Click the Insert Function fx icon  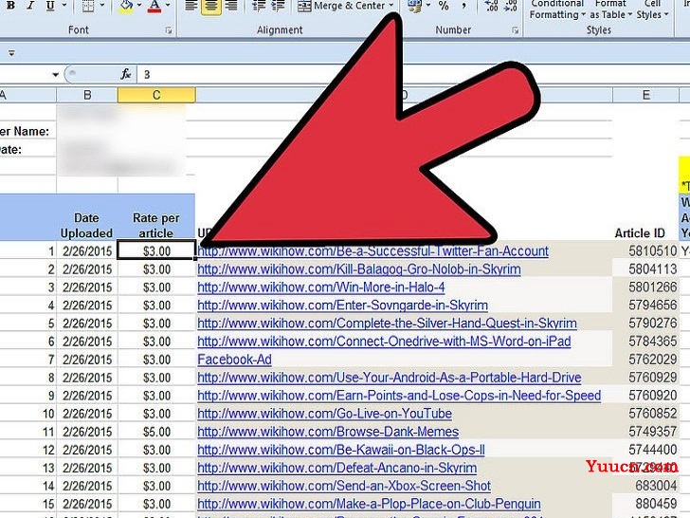pyautogui.click(x=126, y=74)
